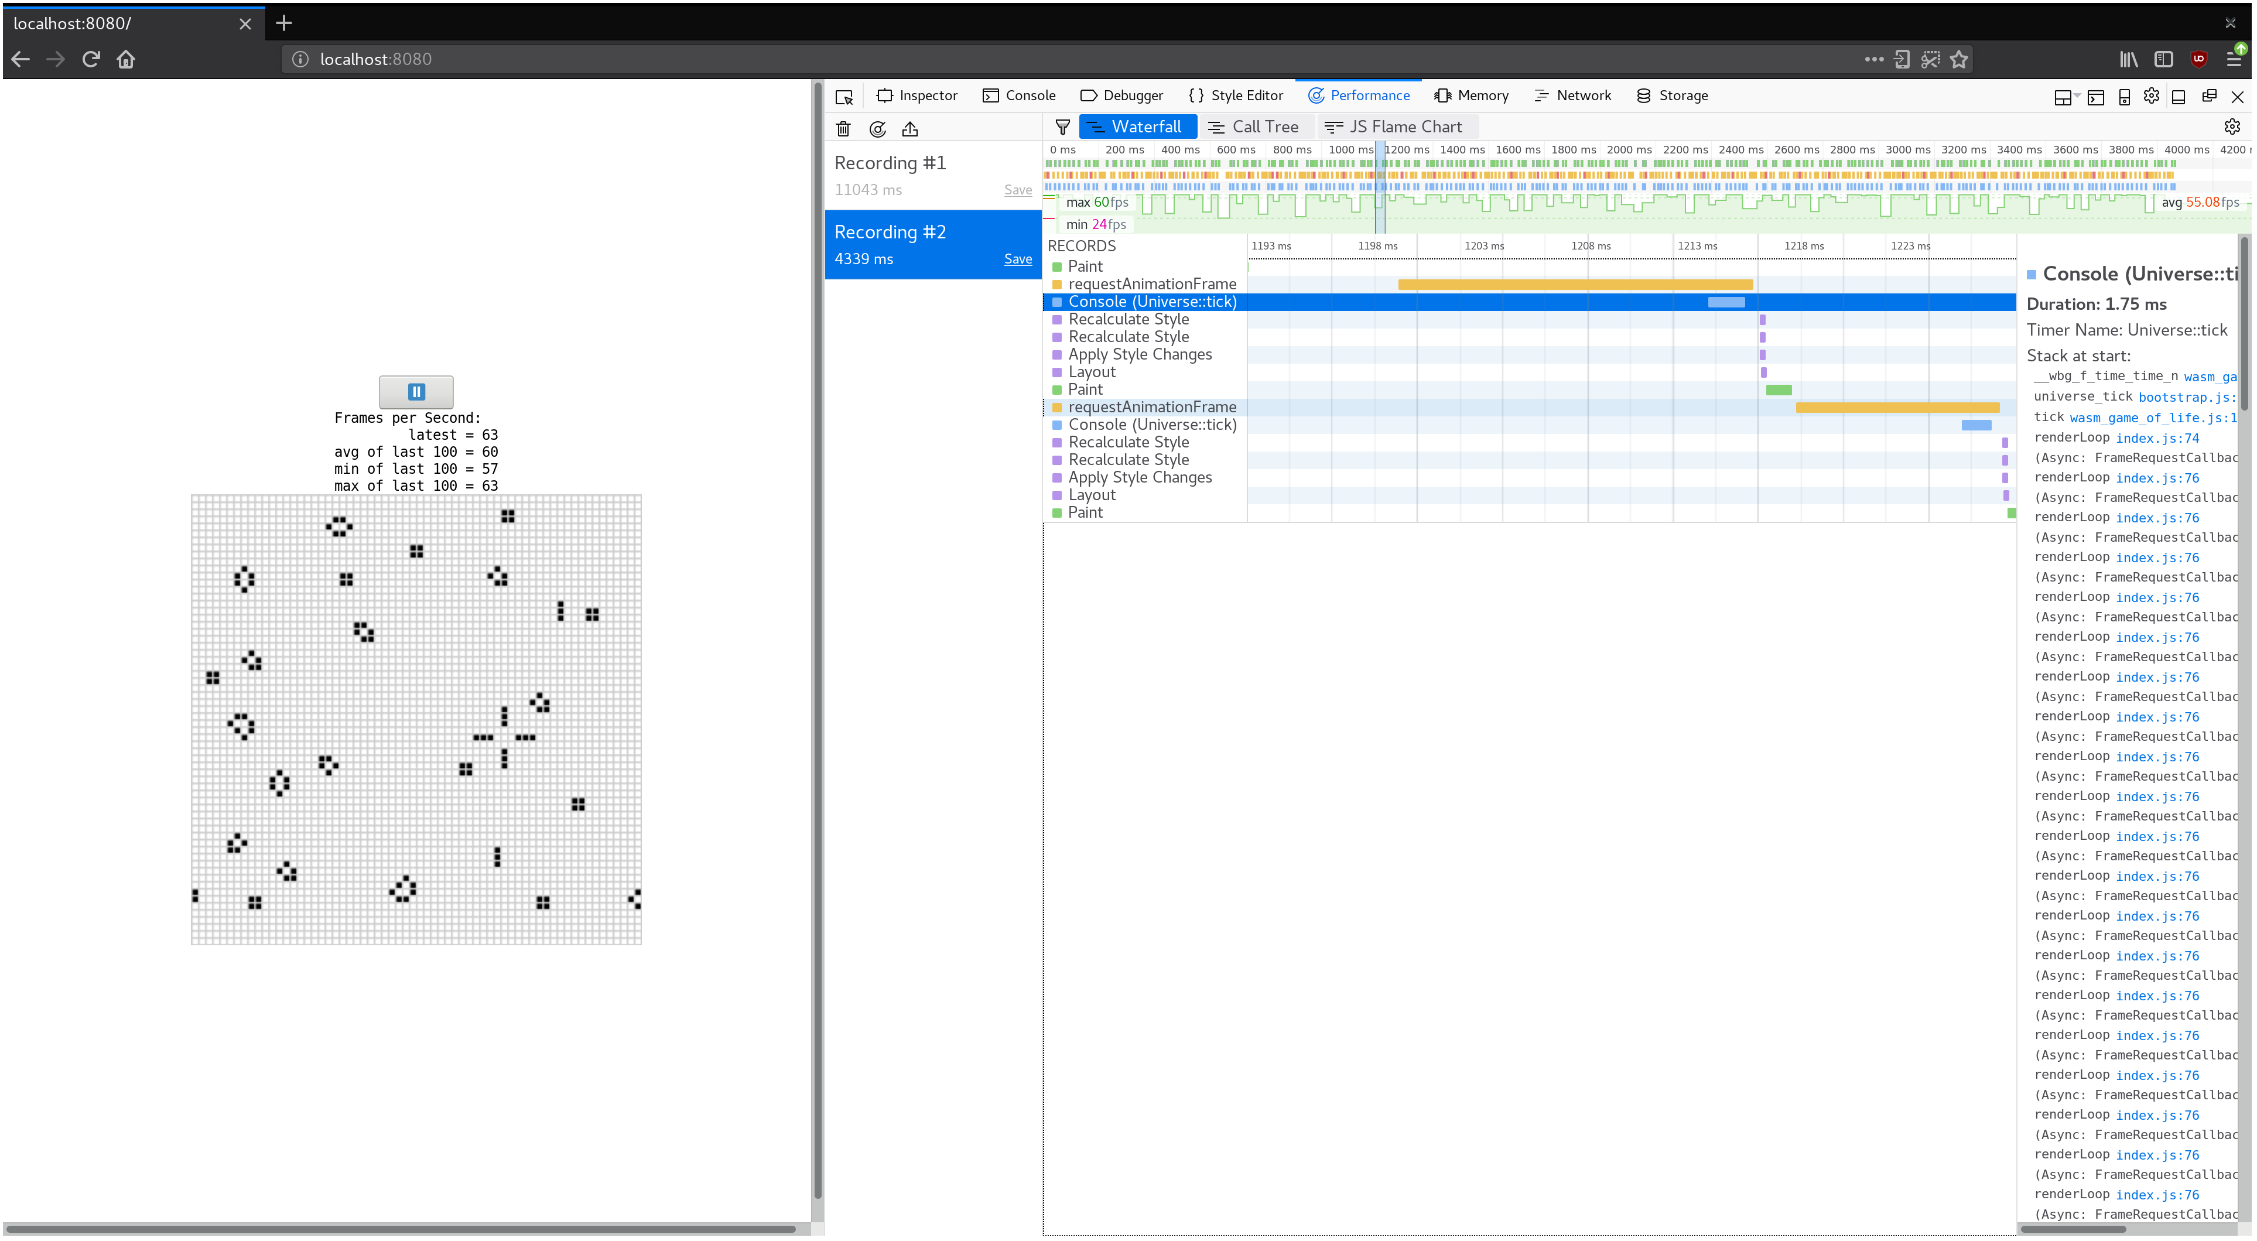Change devtools dock position via layout selector
This screenshot has width=2257, height=1241.
pos(2064,97)
